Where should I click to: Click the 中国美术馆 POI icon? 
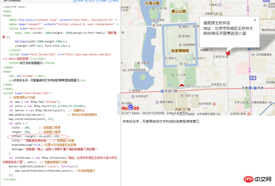221,14
